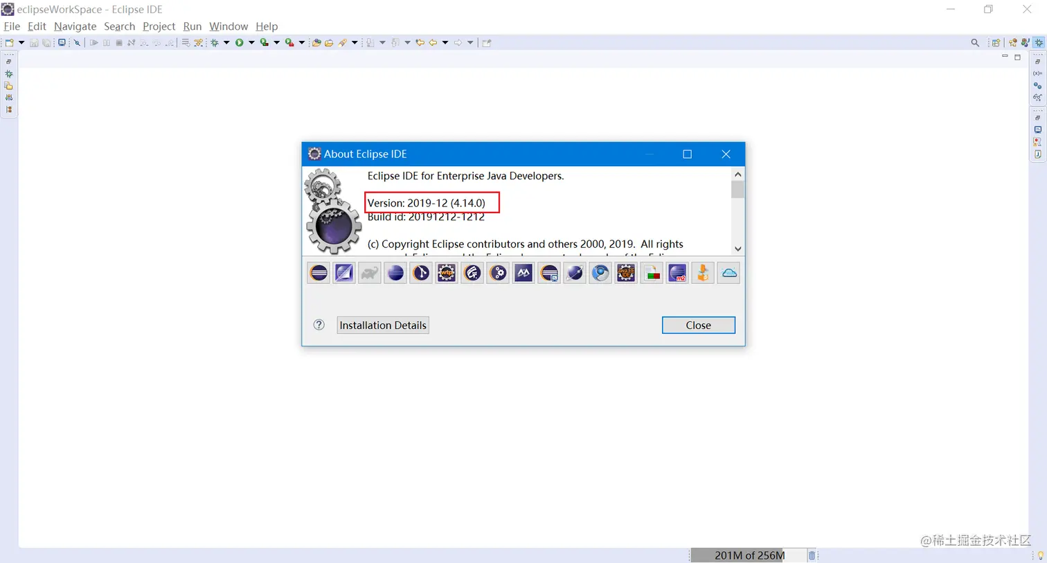Click the WTP gear plugin icon
The height and width of the screenshot is (563, 1047).
(447, 273)
